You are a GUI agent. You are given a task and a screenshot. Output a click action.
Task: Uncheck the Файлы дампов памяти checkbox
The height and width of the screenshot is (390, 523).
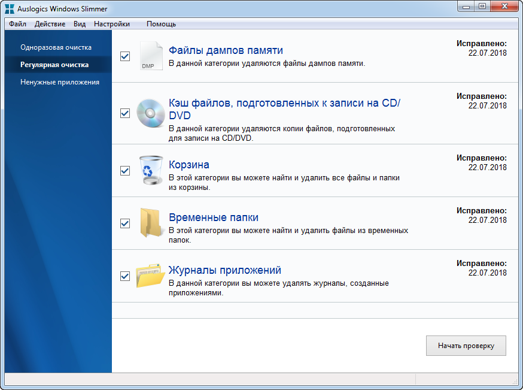click(x=125, y=56)
